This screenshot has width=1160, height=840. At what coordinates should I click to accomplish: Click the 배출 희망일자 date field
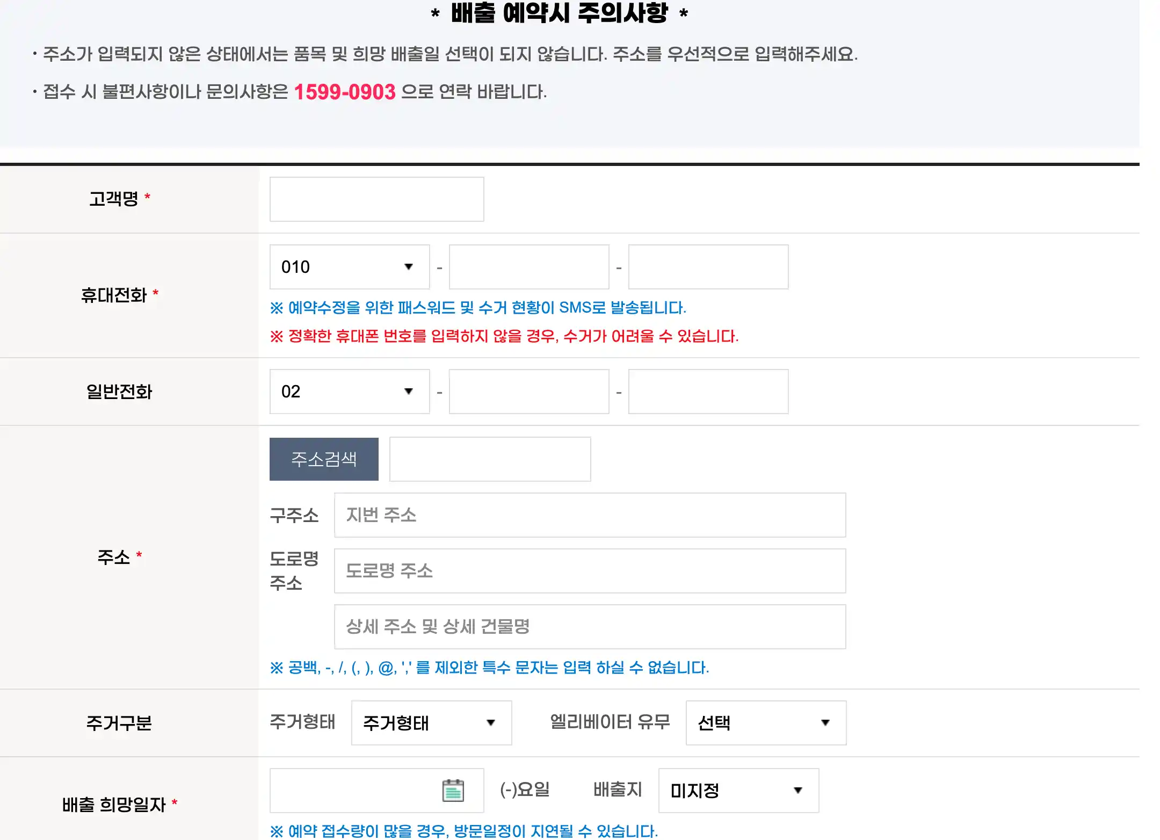[354, 791]
